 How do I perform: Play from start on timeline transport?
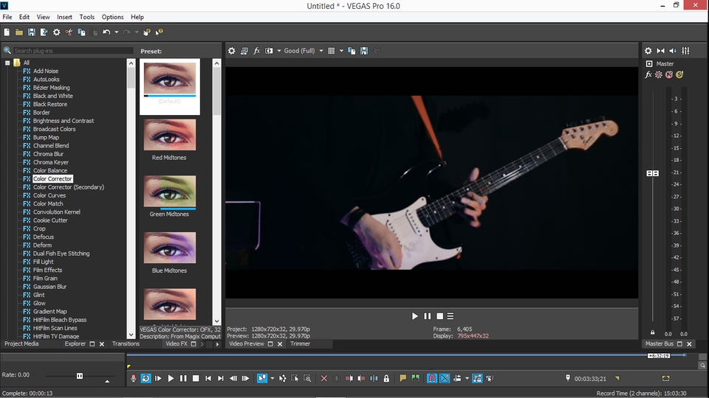(158, 378)
